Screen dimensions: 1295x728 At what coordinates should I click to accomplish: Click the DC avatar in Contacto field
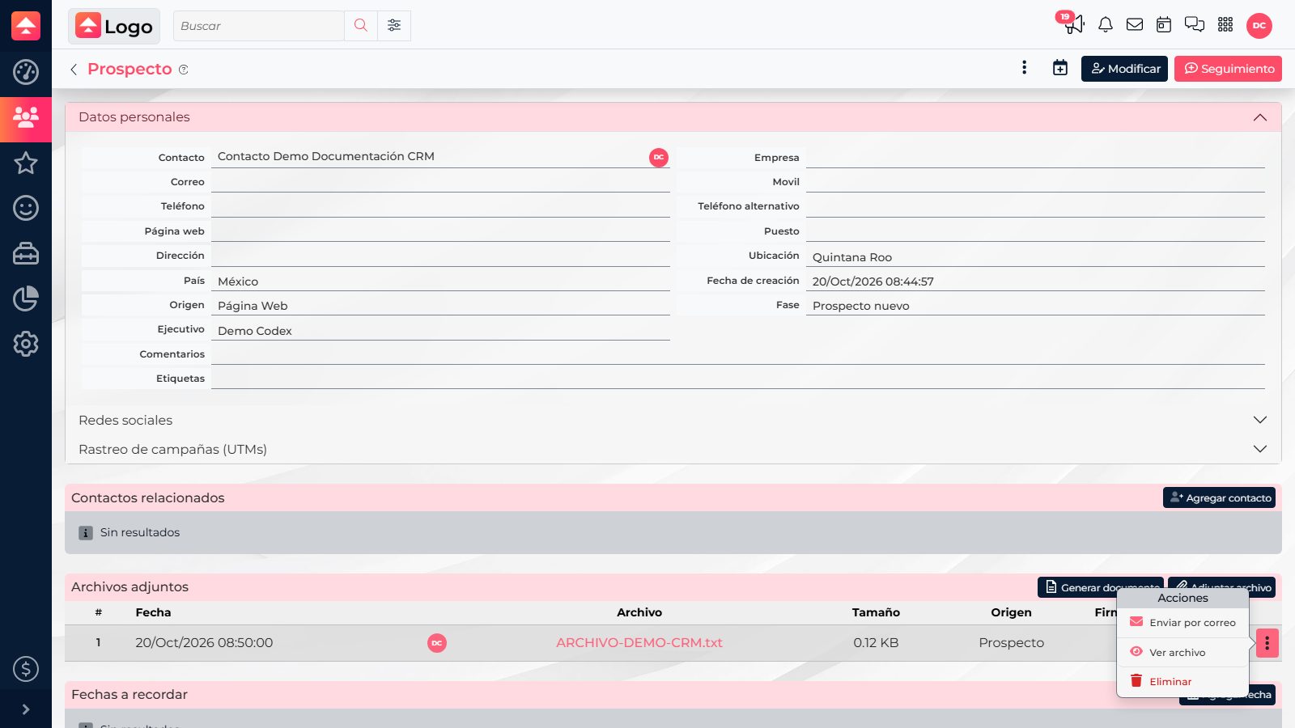tap(659, 157)
